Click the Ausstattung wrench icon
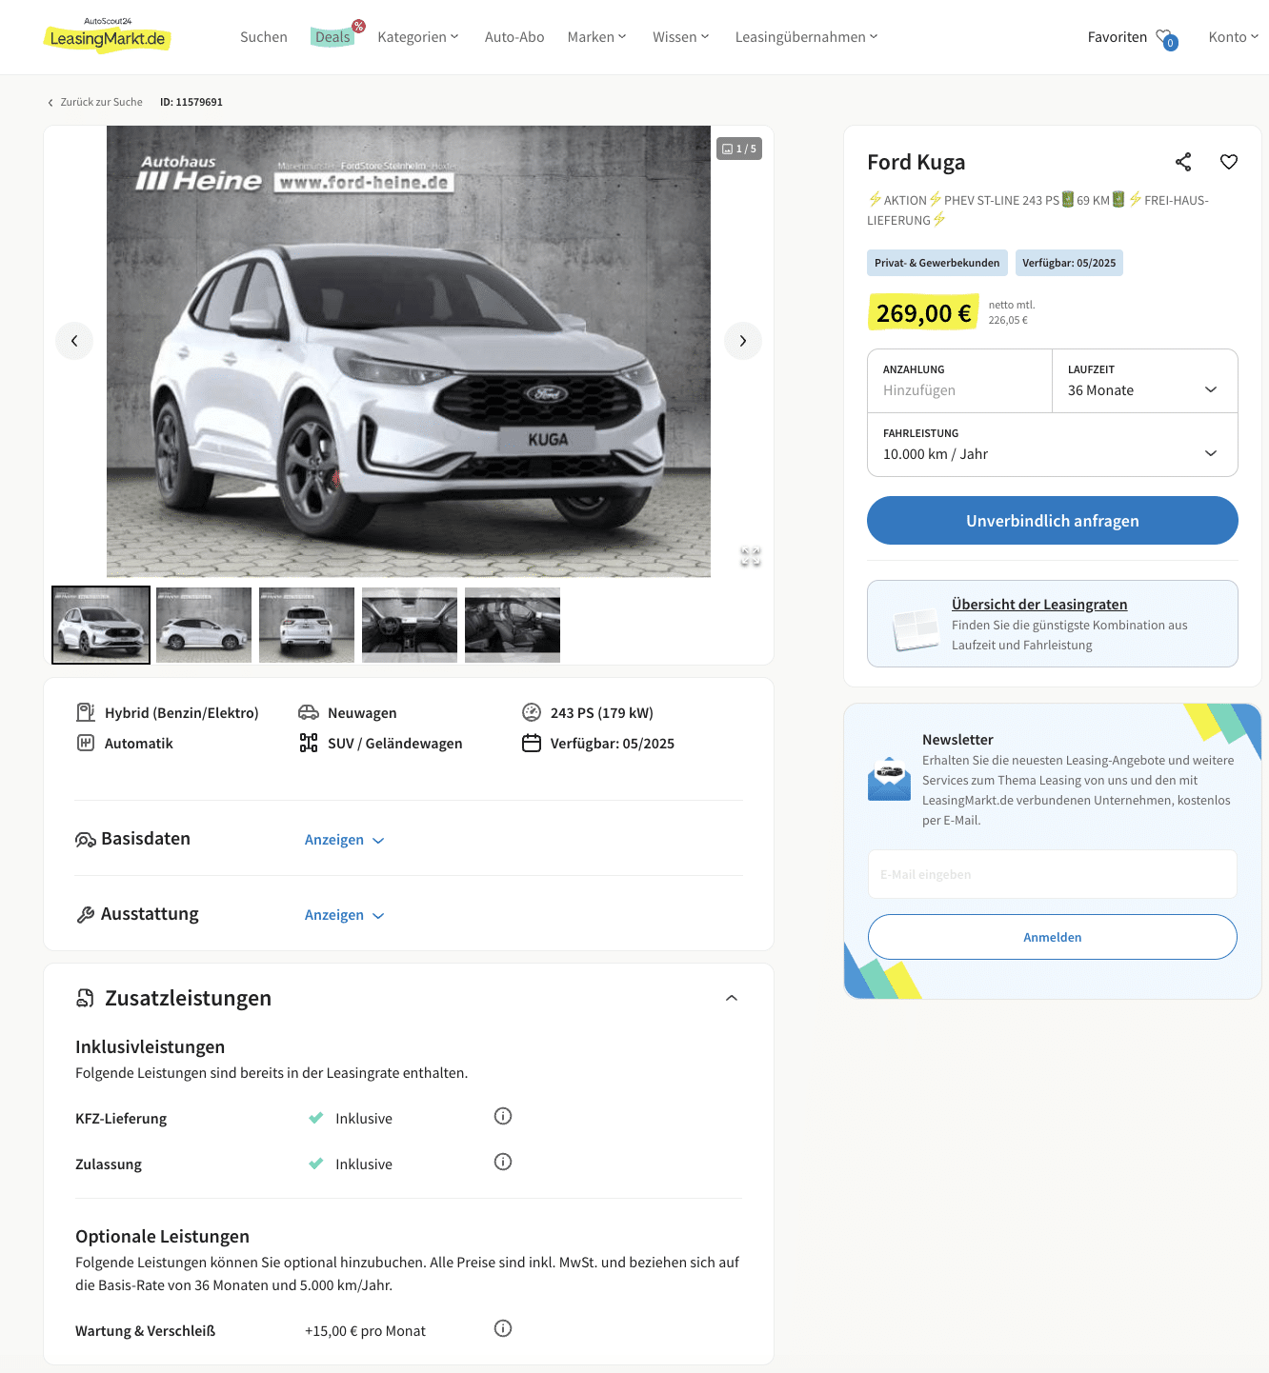This screenshot has height=1373, width=1269. click(86, 914)
